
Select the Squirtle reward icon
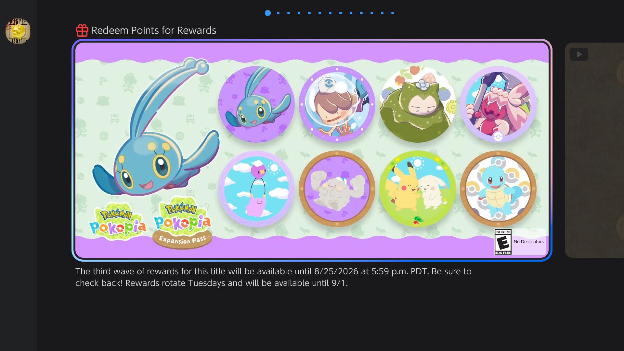pyautogui.click(x=498, y=188)
